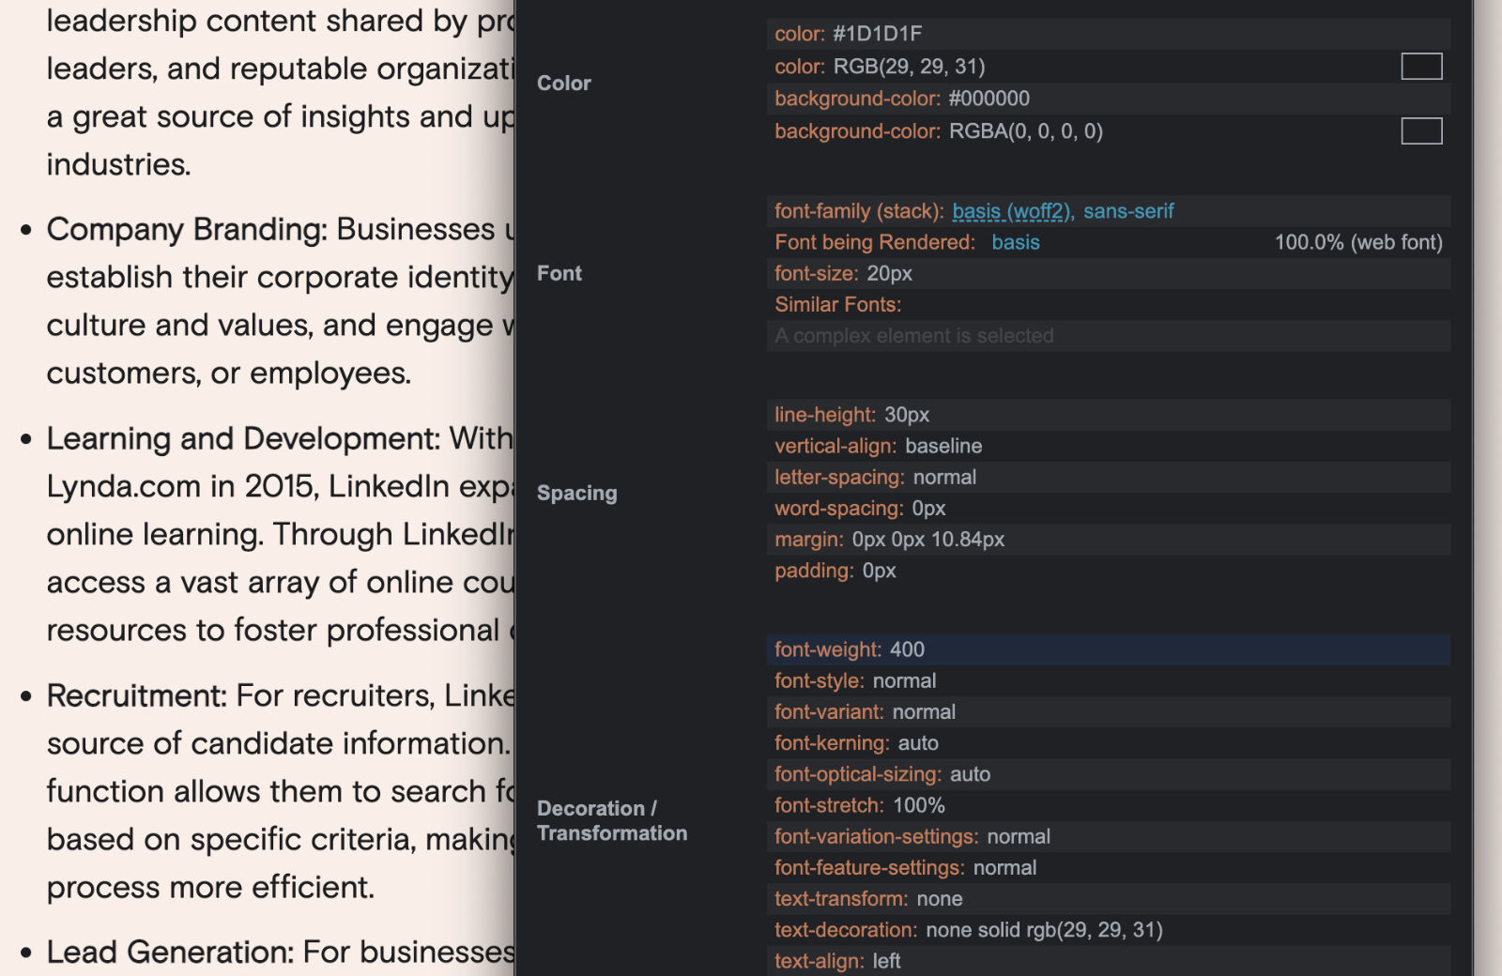Select the font-variant: normal row
Viewport: 1502px width, 976px height.
pos(1109,711)
